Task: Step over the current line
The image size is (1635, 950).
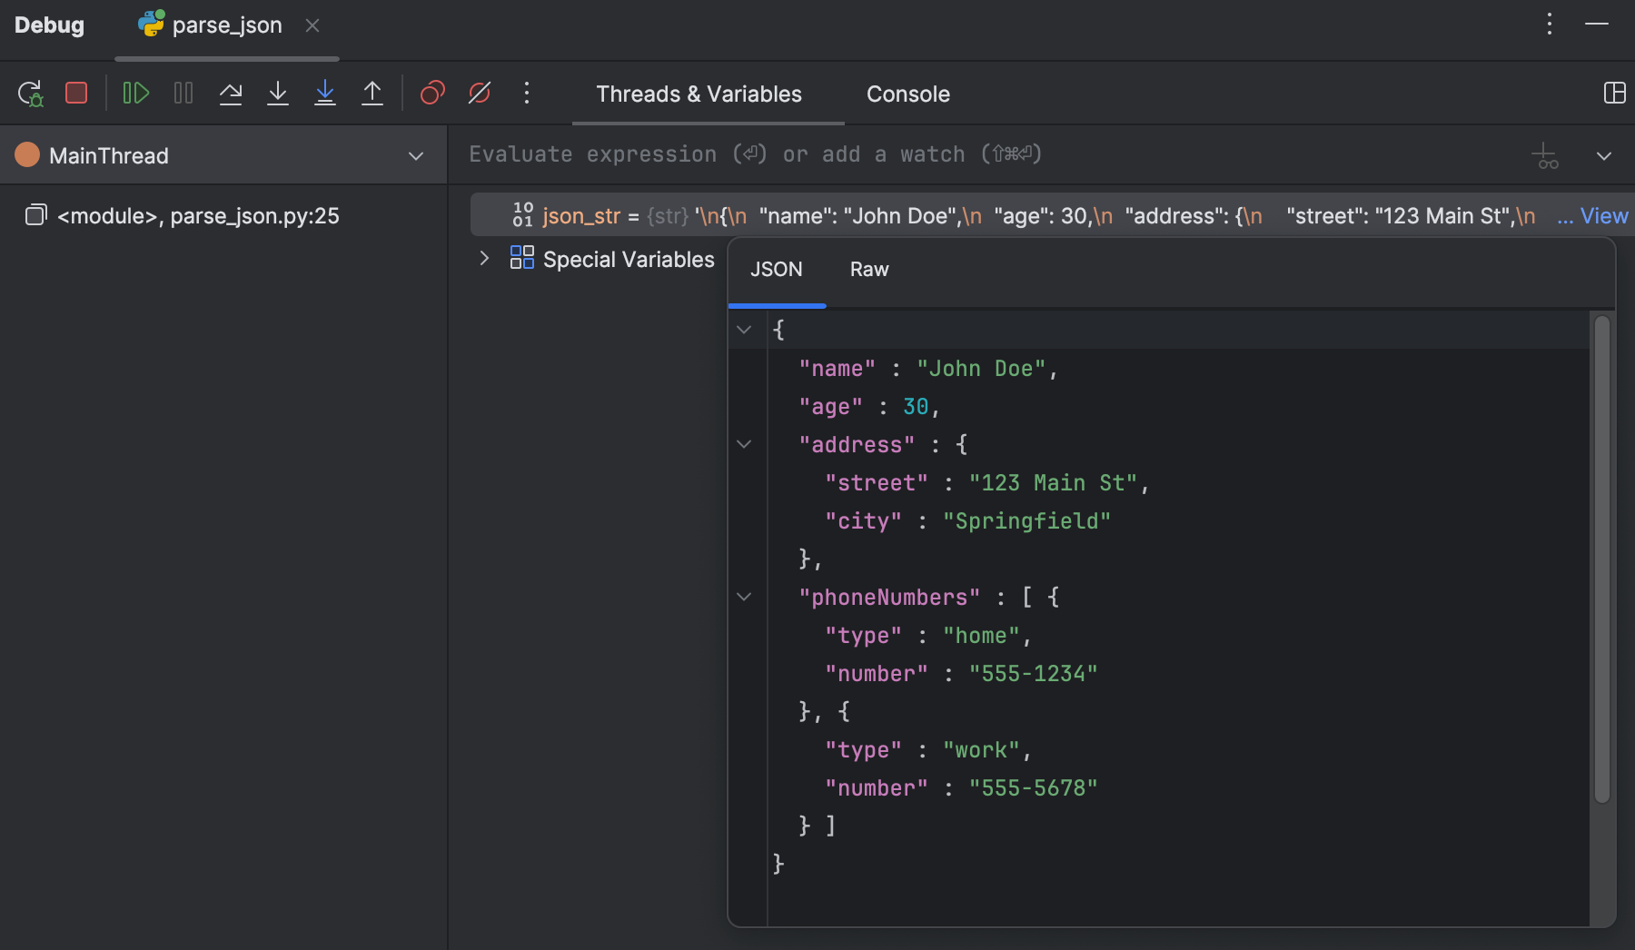Action: (231, 93)
